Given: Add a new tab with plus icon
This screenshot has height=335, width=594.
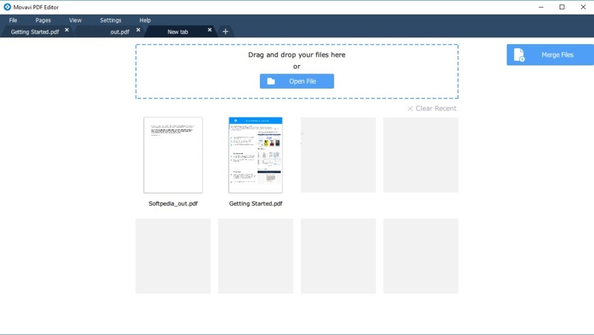Looking at the screenshot, I should coord(226,32).
